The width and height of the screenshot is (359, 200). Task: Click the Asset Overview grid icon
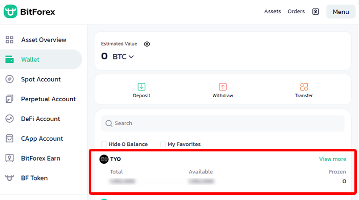[9, 39]
